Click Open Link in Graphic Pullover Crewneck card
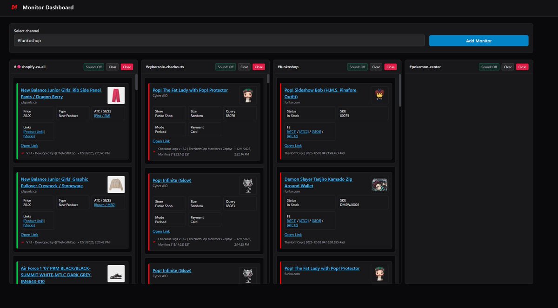 tap(29, 235)
